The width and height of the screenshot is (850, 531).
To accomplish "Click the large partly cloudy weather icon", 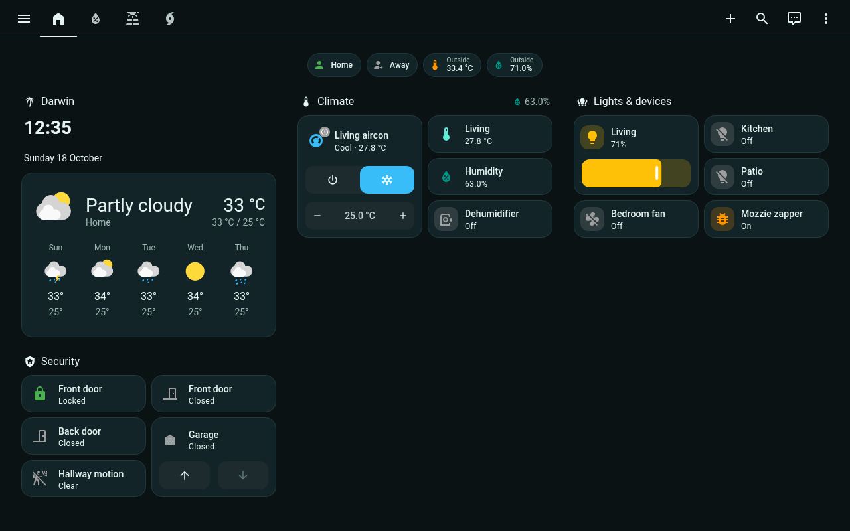I will click(x=53, y=207).
